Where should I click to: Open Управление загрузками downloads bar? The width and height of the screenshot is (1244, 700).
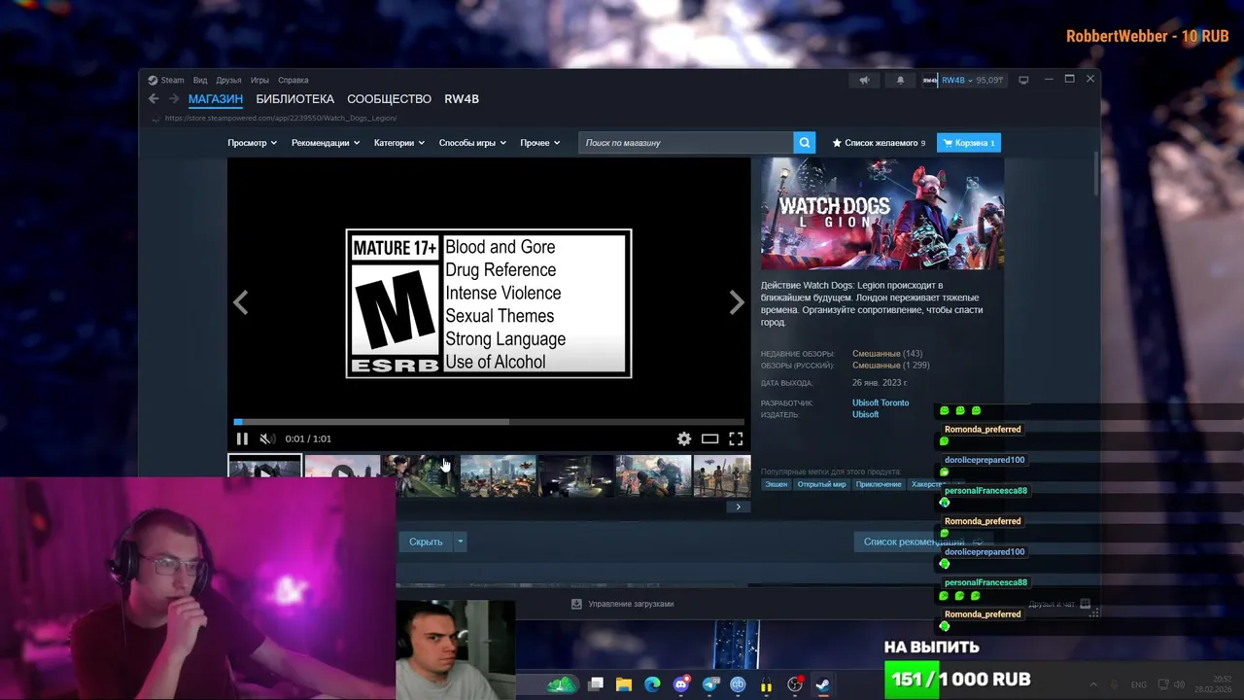click(x=622, y=604)
